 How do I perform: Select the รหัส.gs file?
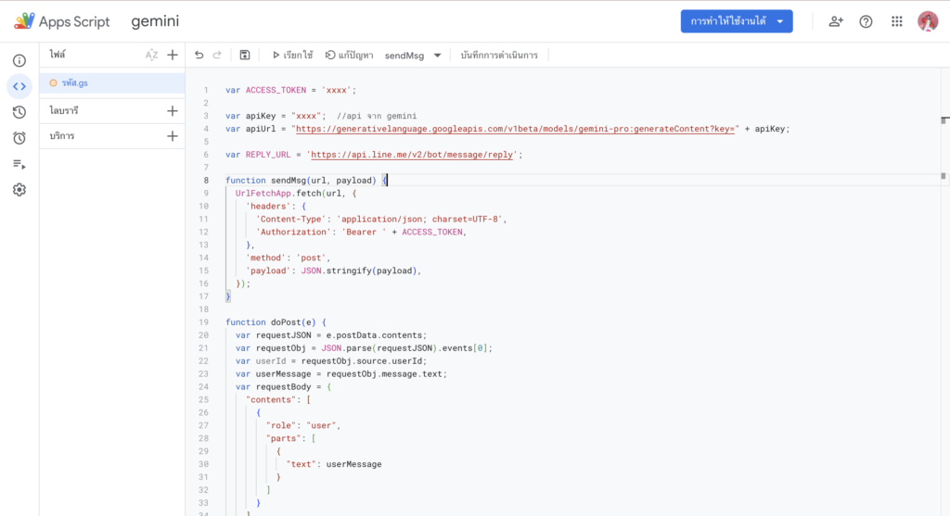click(112, 82)
